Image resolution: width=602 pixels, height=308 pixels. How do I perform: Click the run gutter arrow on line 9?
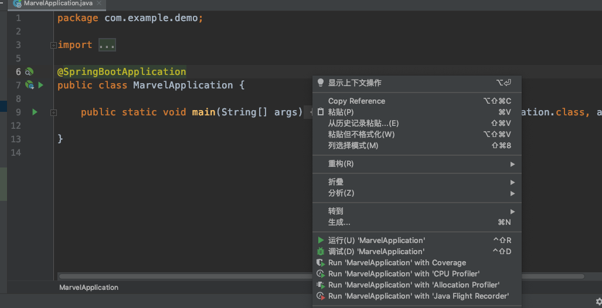coord(35,112)
